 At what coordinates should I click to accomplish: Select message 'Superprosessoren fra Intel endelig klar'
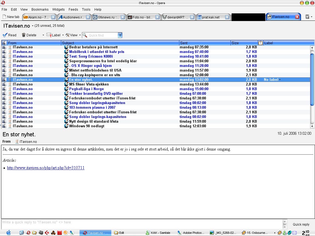pyautogui.click(x=156, y=61)
